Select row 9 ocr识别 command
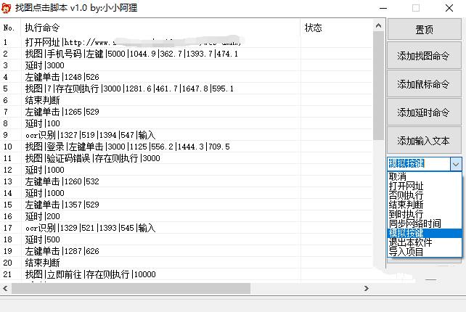The height and width of the screenshot is (312, 466). [90, 135]
